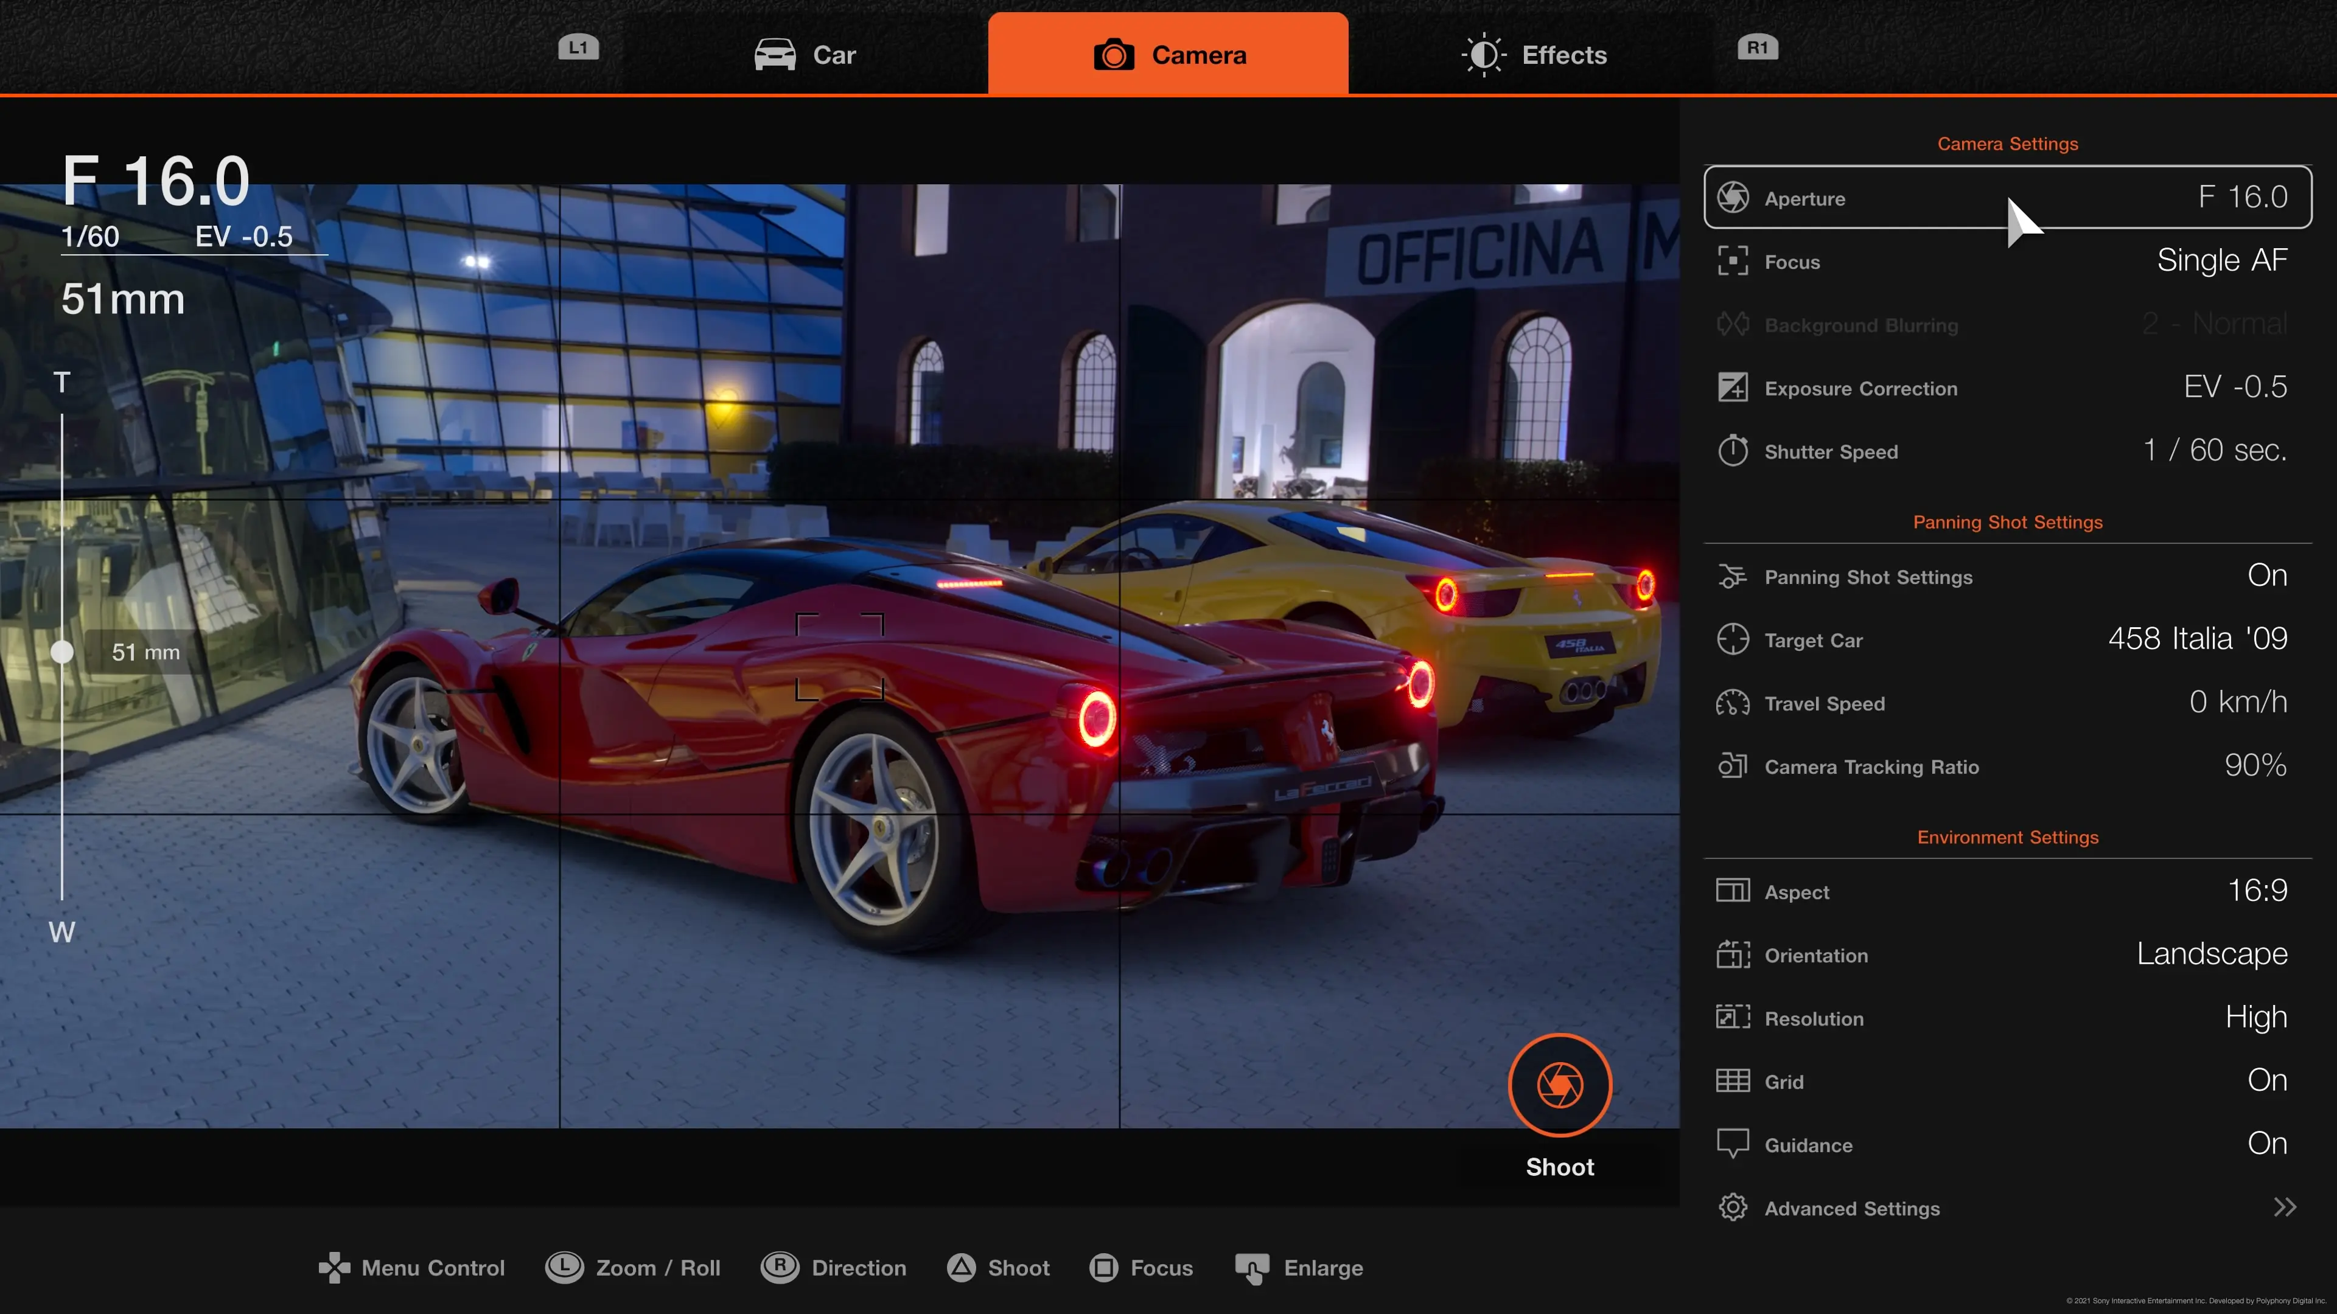Change the Focus Single AF value
The height and width of the screenshot is (1314, 2337).
2222,260
